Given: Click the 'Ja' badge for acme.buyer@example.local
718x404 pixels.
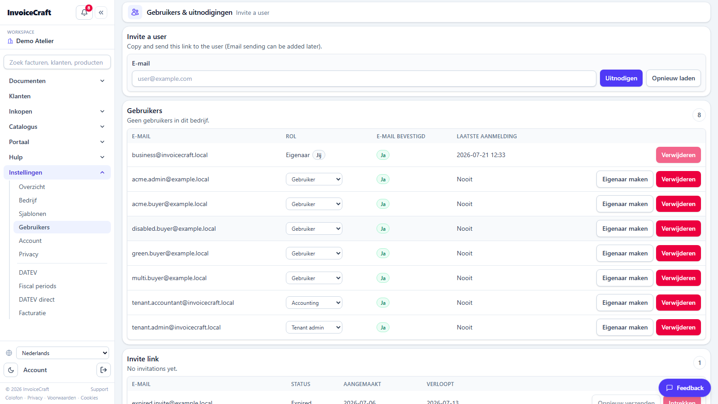Looking at the screenshot, I should (x=383, y=204).
